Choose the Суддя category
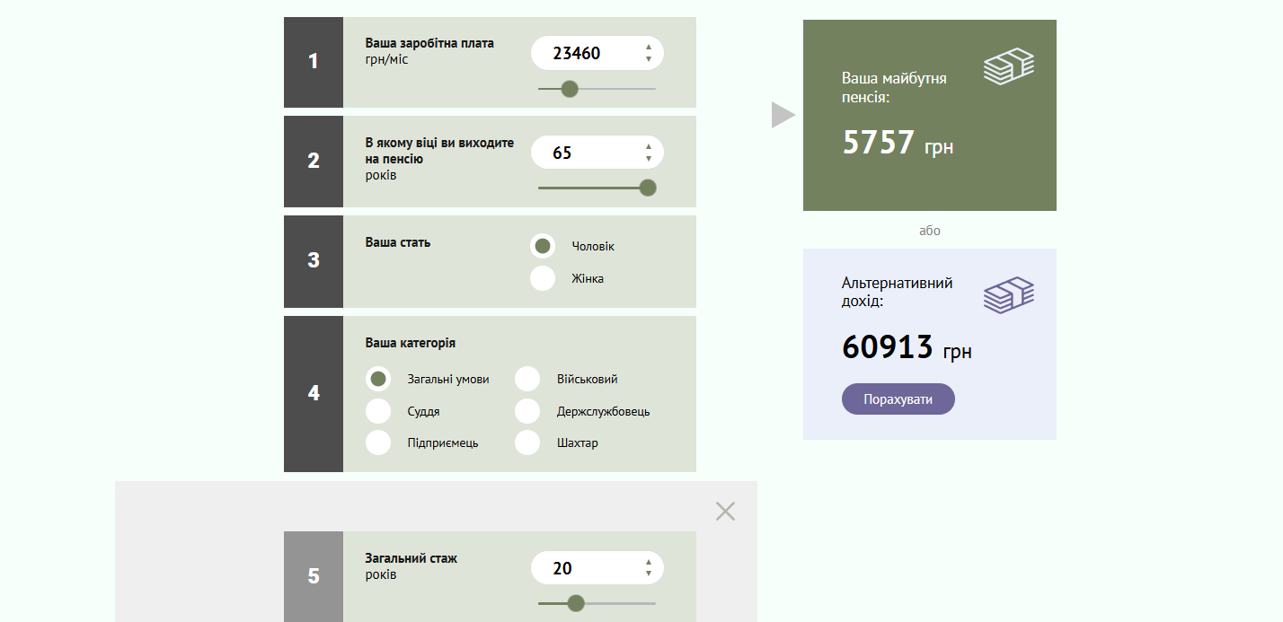The image size is (1283, 622). (x=378, y=411)
